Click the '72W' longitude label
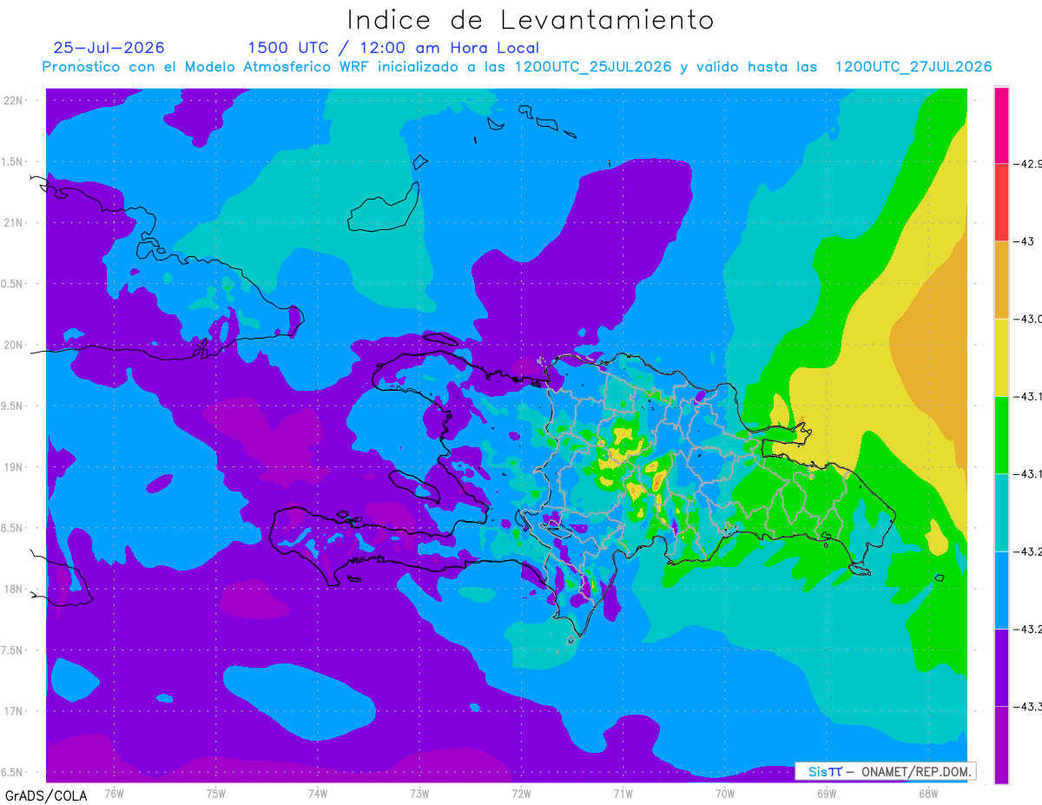Viewport: 1042px width, 805px height. pyautogui.click(x=521, y=793)
